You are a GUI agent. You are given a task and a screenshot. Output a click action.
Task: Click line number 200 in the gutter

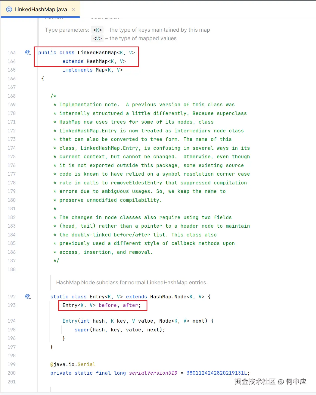12,373
